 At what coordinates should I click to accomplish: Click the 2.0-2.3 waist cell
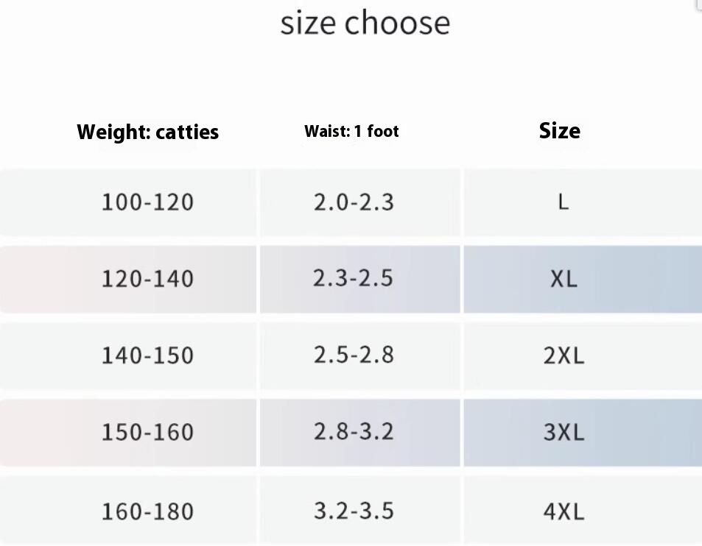(354, 202)
